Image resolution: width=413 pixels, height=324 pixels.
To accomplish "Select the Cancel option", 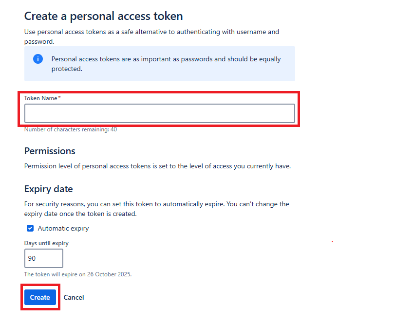I will click(x=74, y=297).
